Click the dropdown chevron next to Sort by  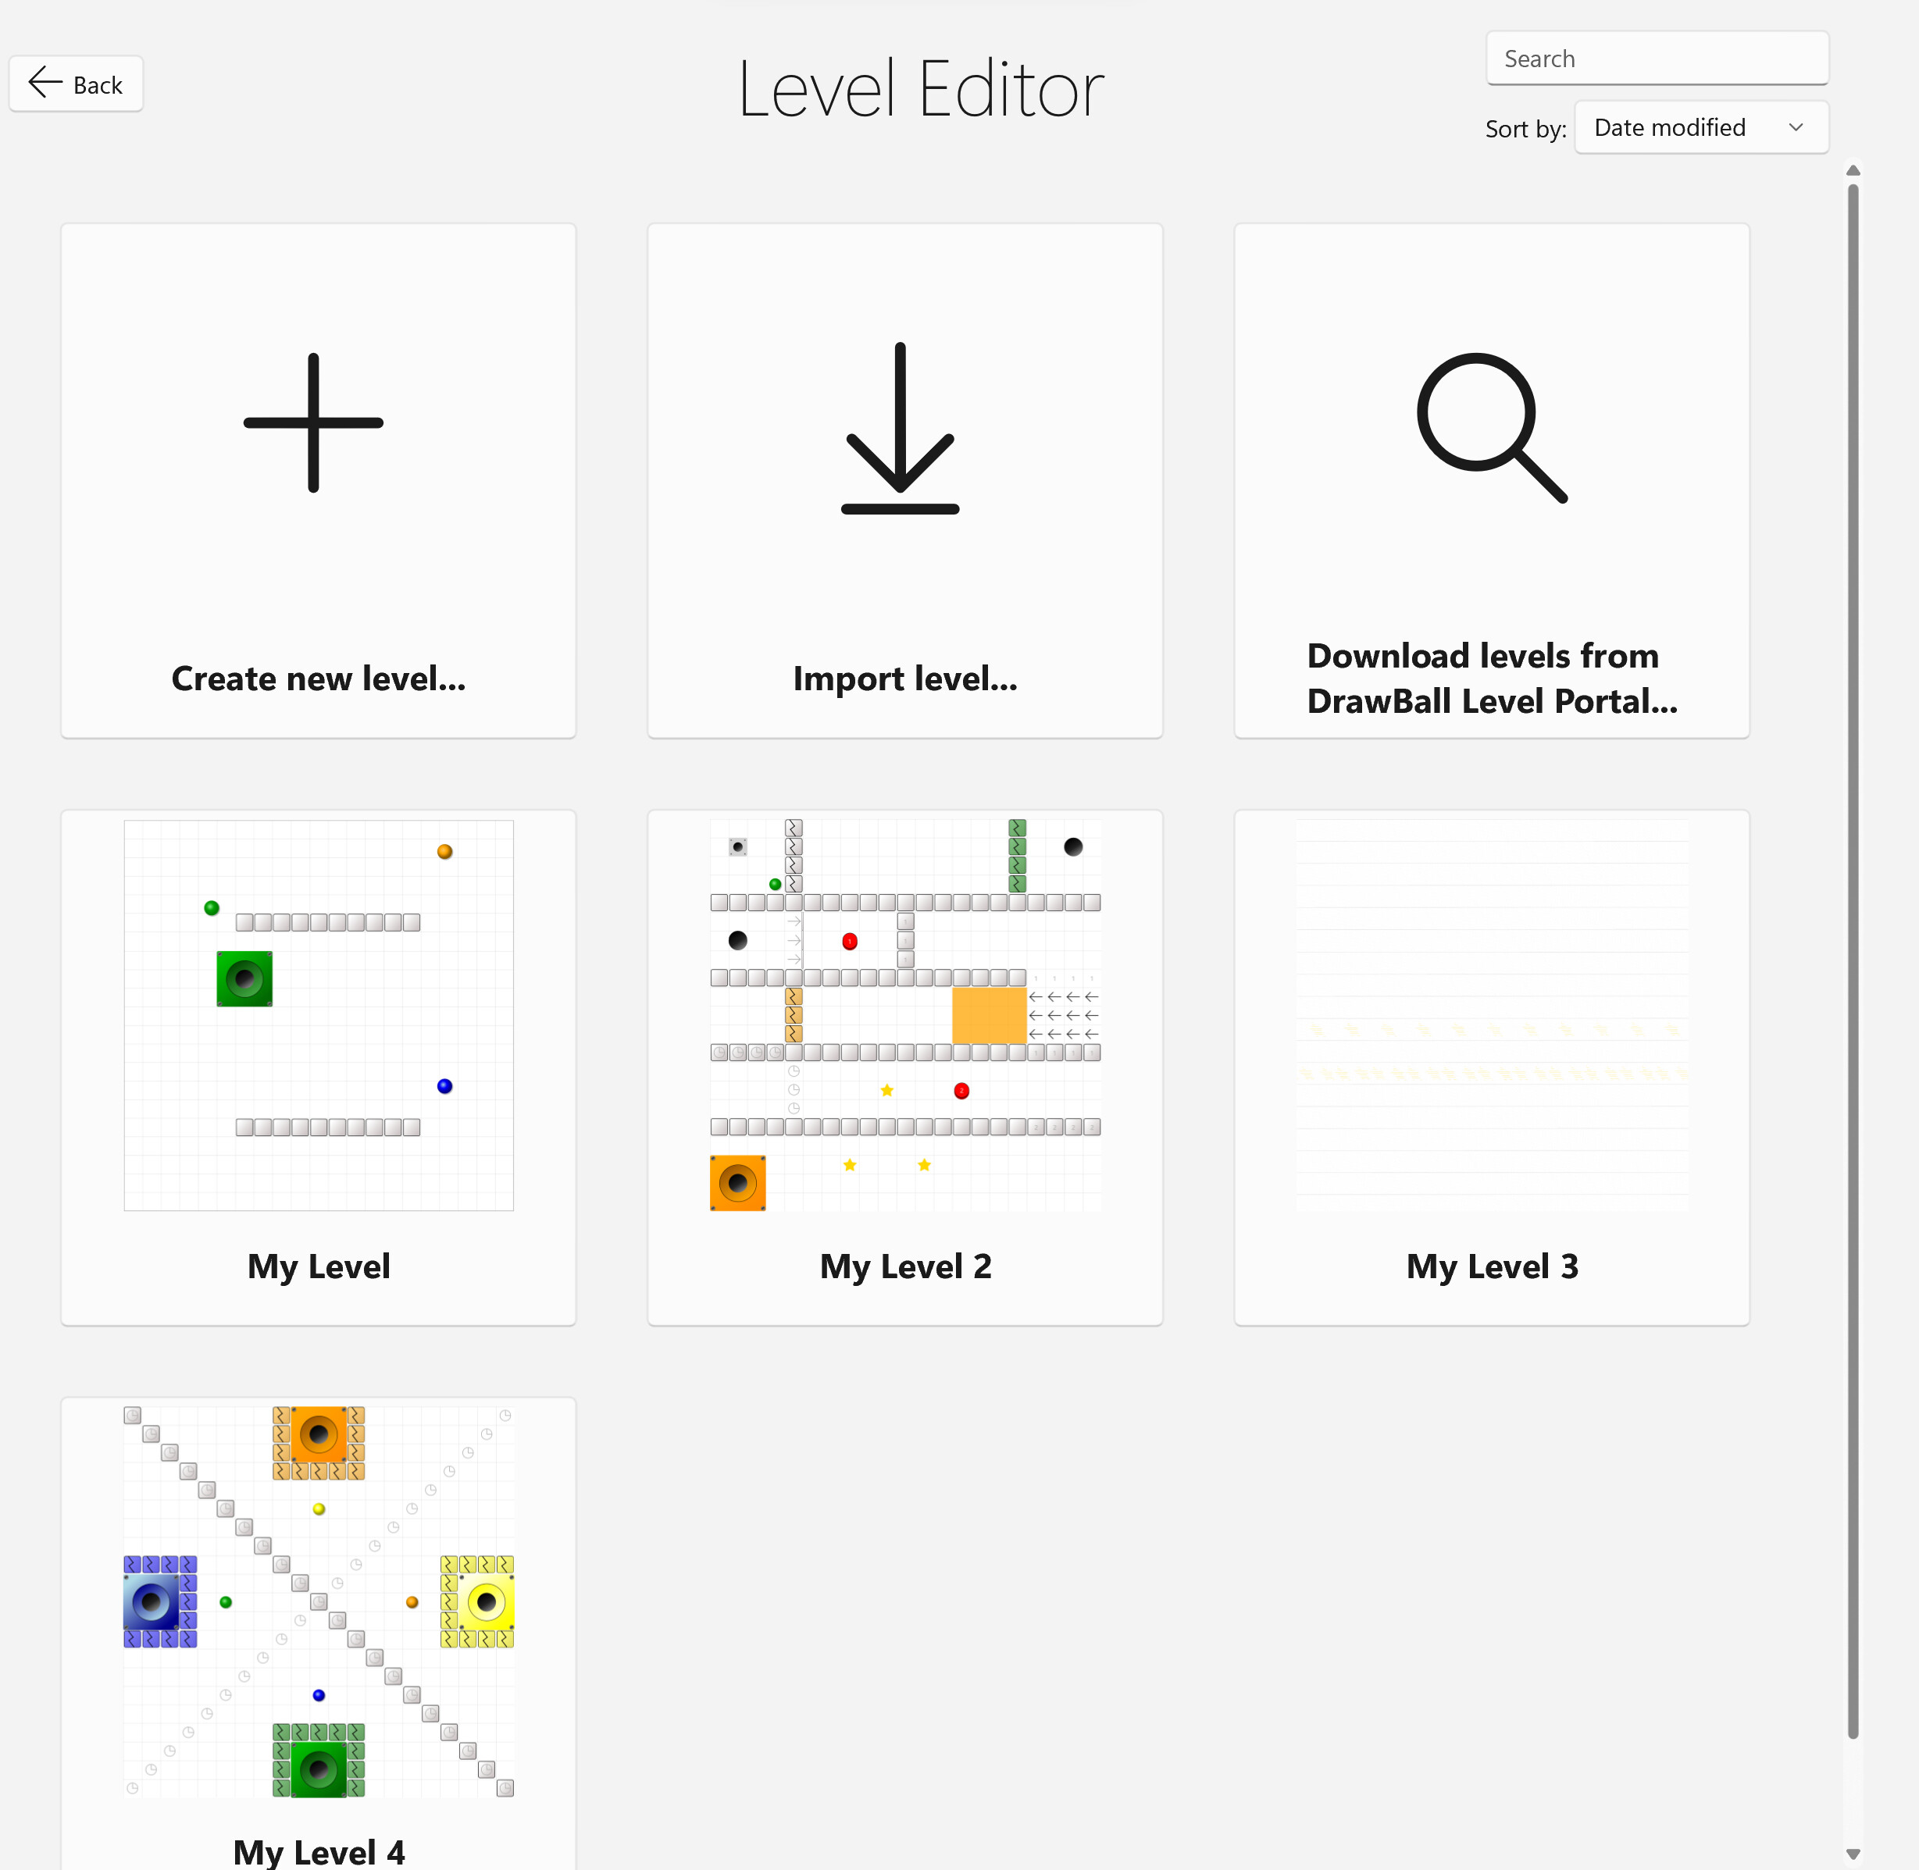pyautogui.click(x=1797, y=126)
